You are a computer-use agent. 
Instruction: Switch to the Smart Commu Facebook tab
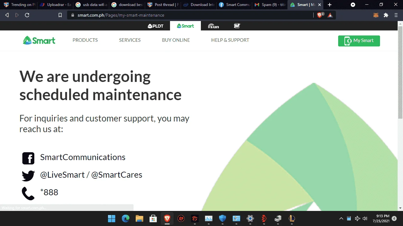pos(234,5)
